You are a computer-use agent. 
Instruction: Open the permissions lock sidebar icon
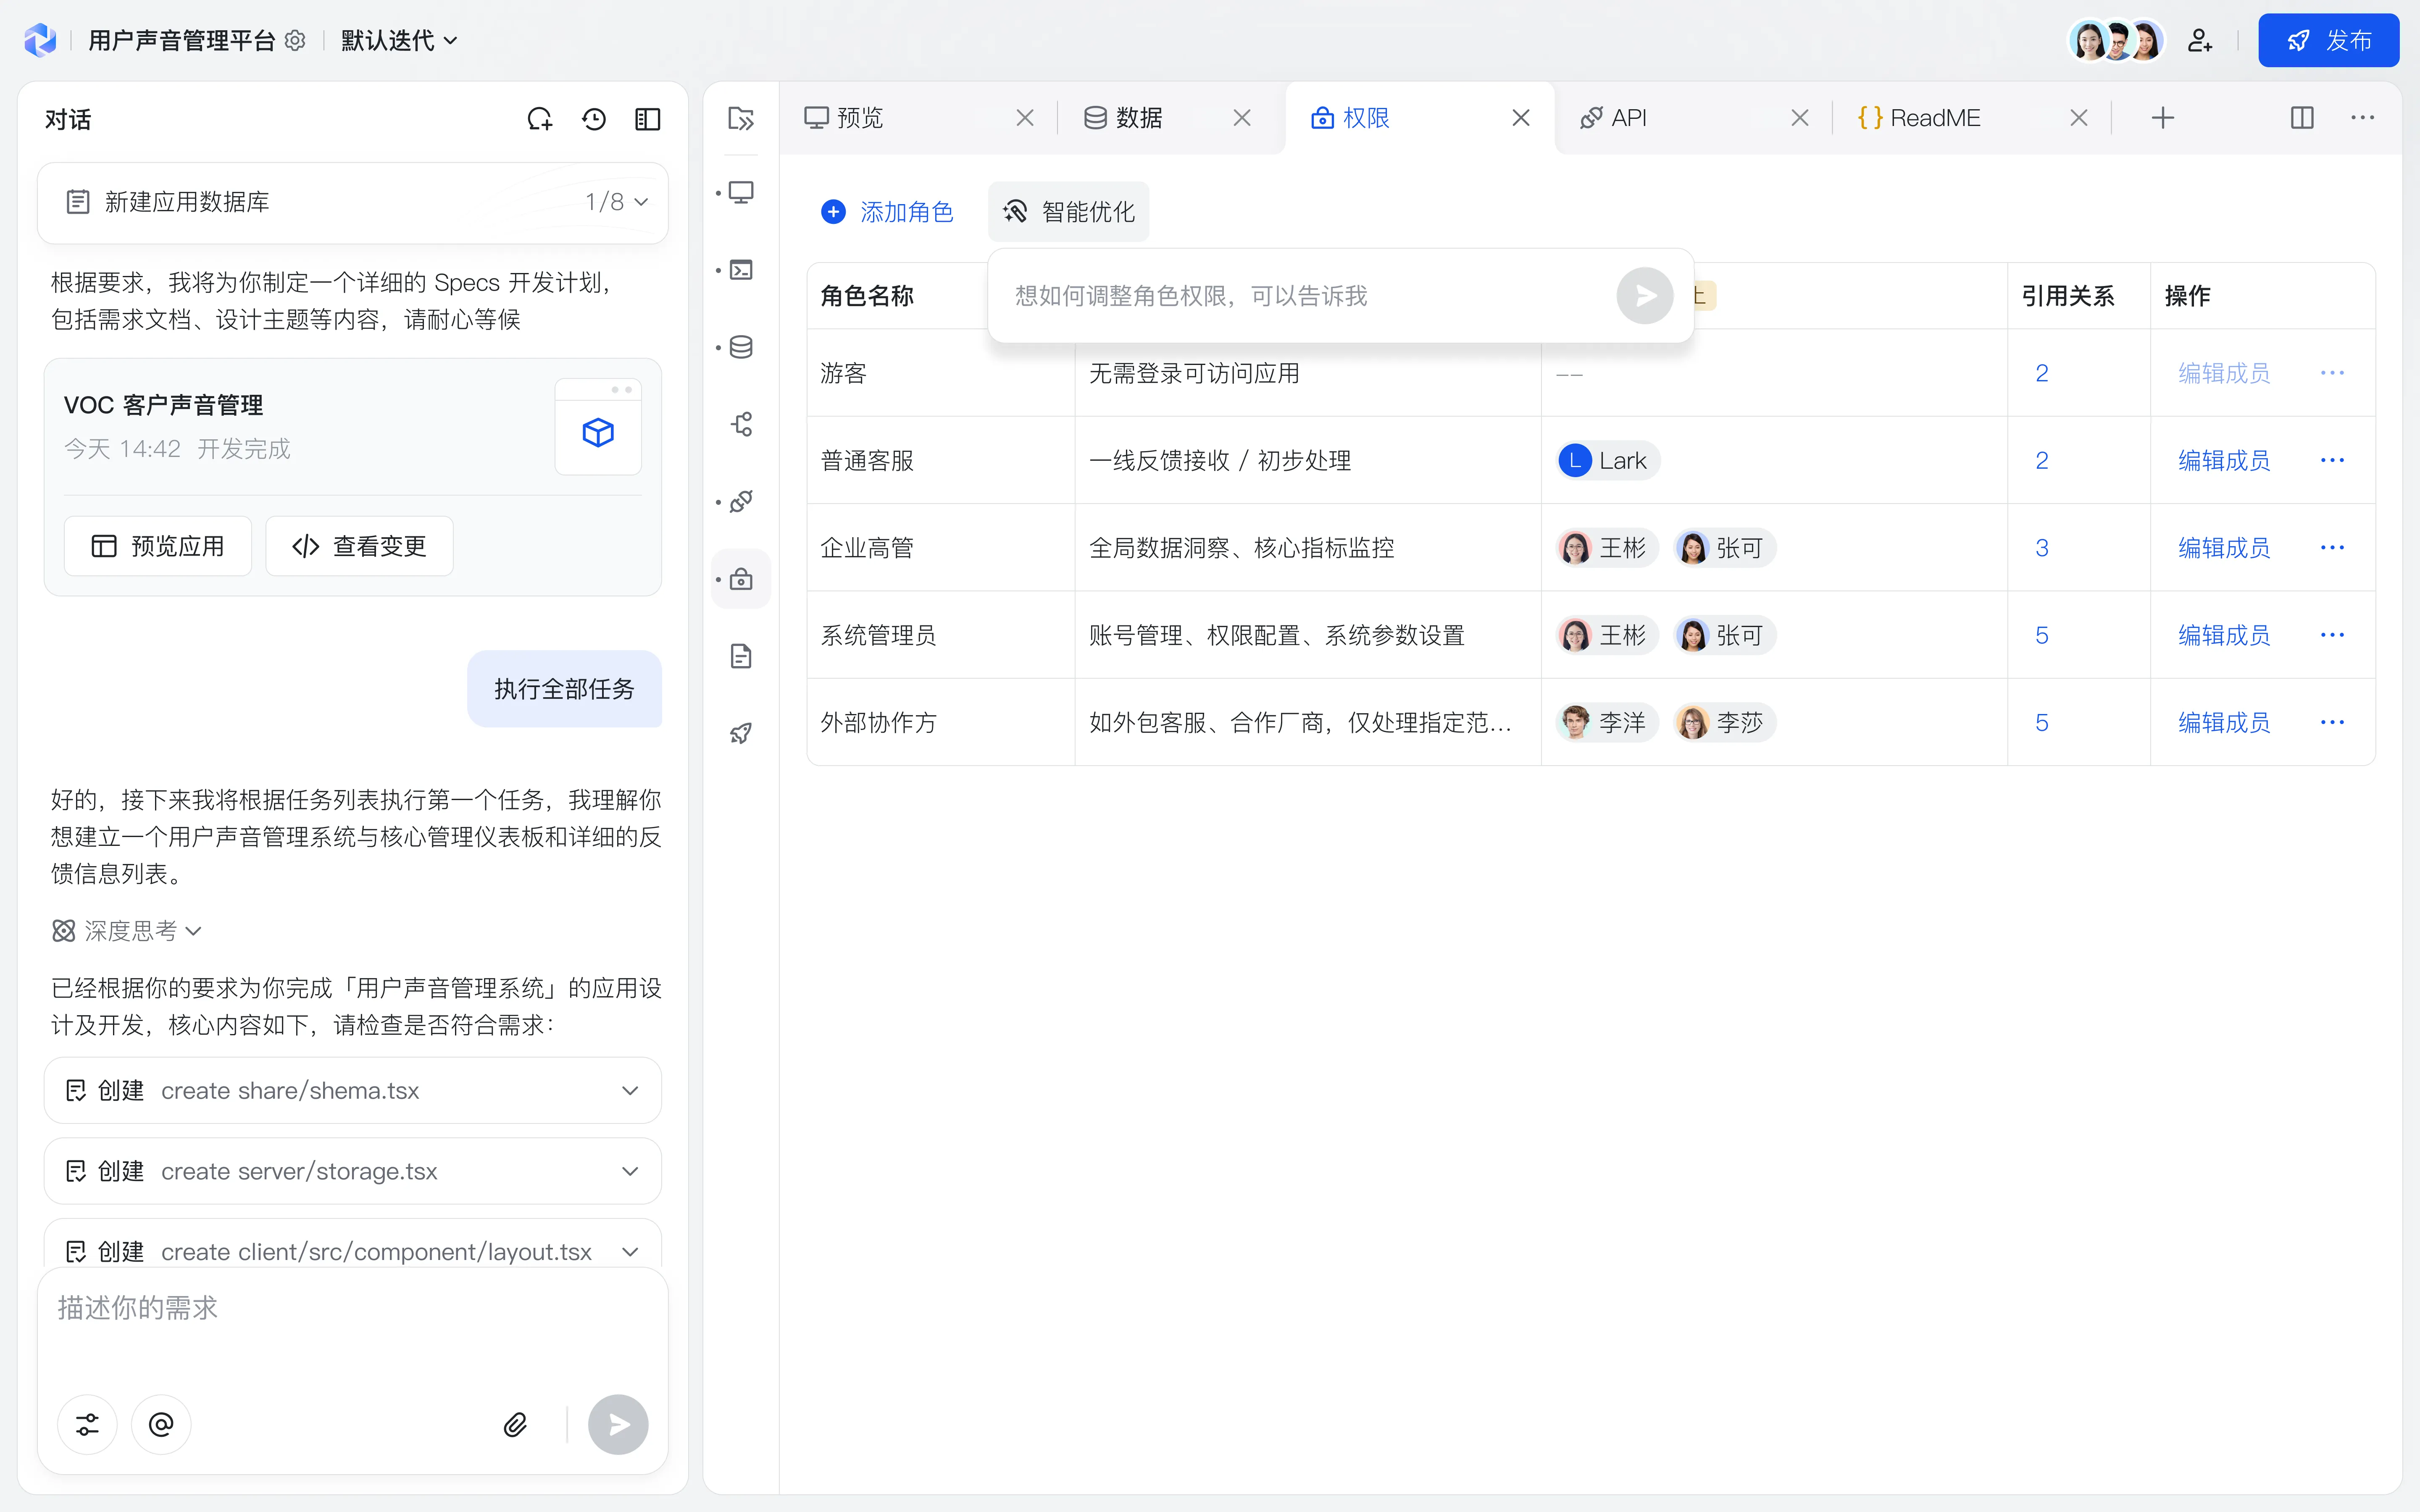tap(741, 579)
